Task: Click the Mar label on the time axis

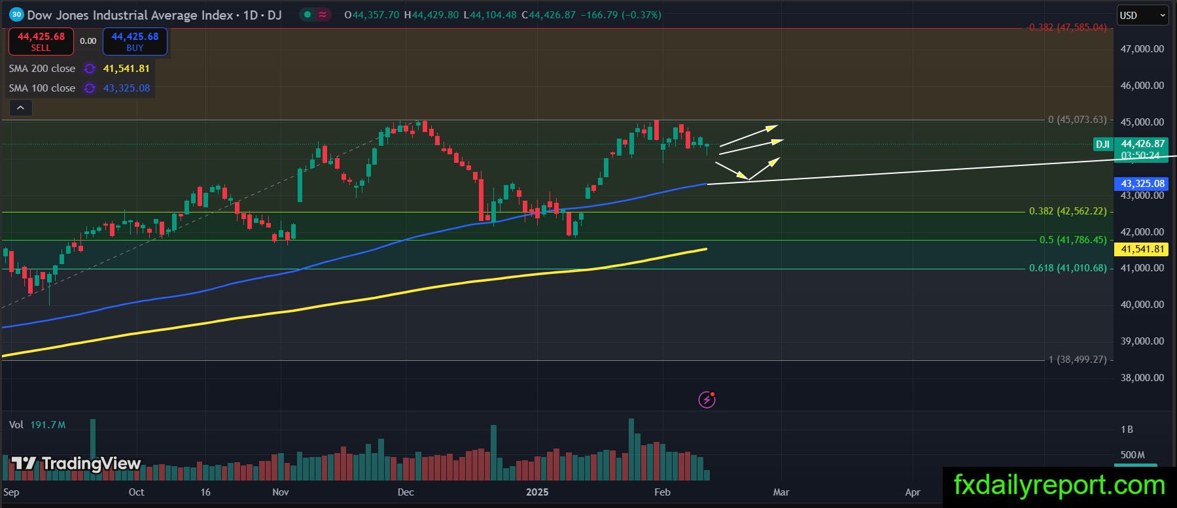Action: coord(781,492)
